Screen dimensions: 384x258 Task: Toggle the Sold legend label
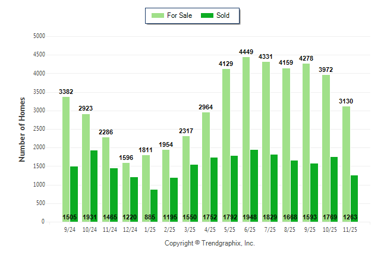pyautogui.click(x=224, y=15)
